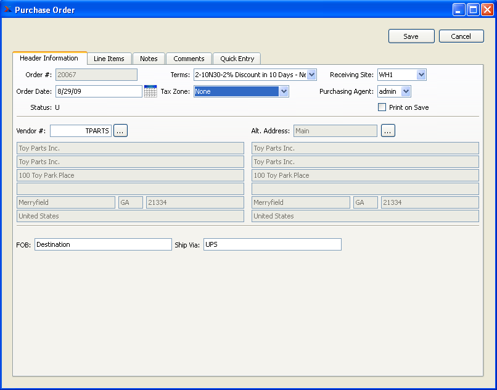
Task: Click the Alt. Address lookup ellipsis button
Action: [388, 131]
